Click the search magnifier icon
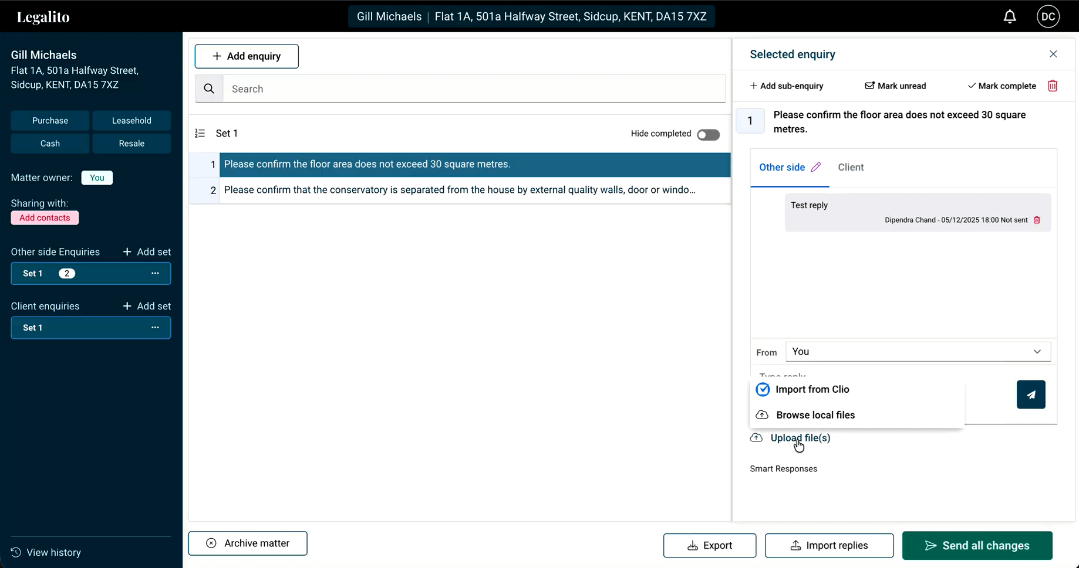The width and height of the screenshot is (1079, 568). (x=209, y=89)
